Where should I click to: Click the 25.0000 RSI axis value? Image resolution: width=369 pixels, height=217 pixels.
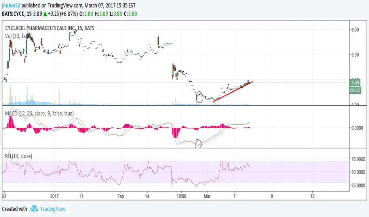(x=358, y=185)
